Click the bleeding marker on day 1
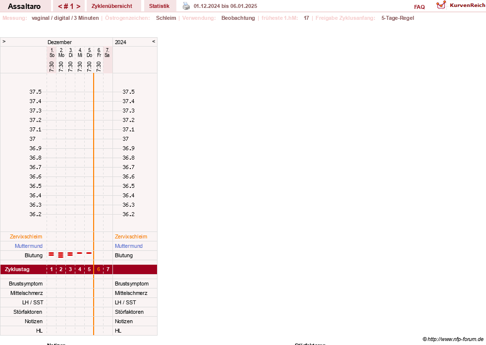Image resolution: width=486 pixels, height=345 pixels. 52,254
